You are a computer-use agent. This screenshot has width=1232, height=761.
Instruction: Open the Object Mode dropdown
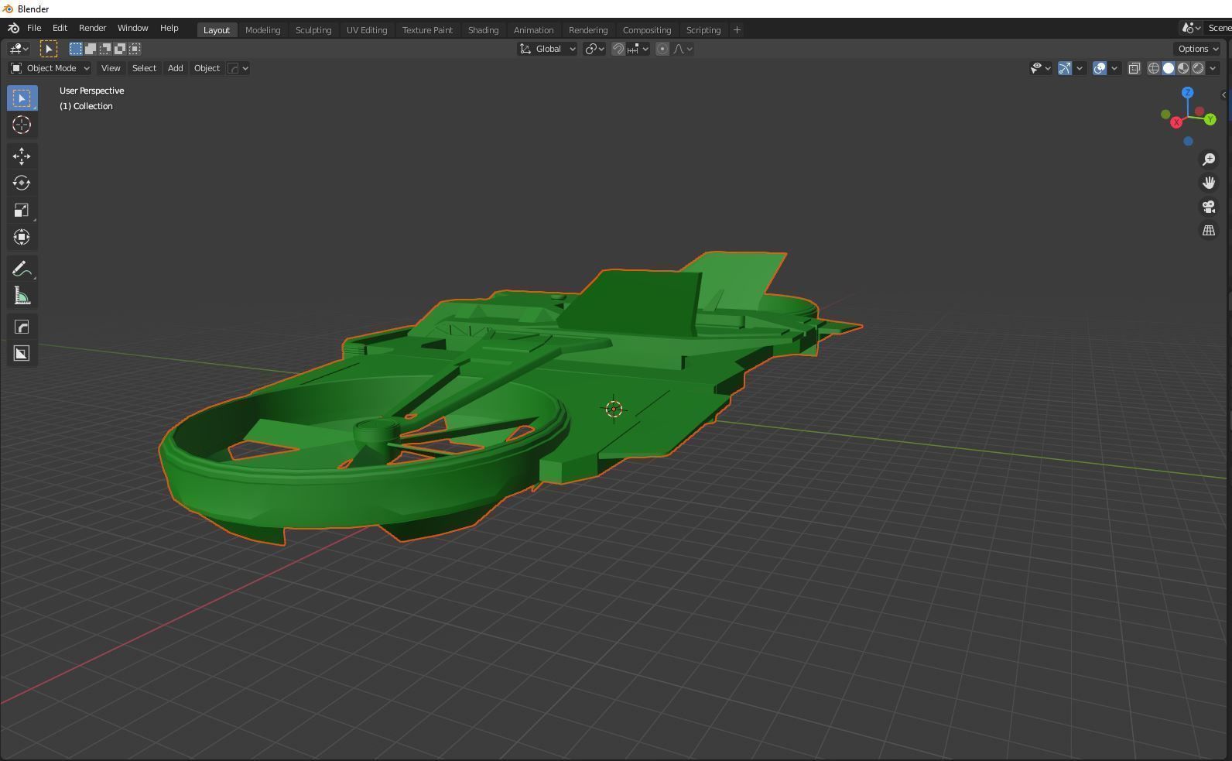(x=50, y=68)
